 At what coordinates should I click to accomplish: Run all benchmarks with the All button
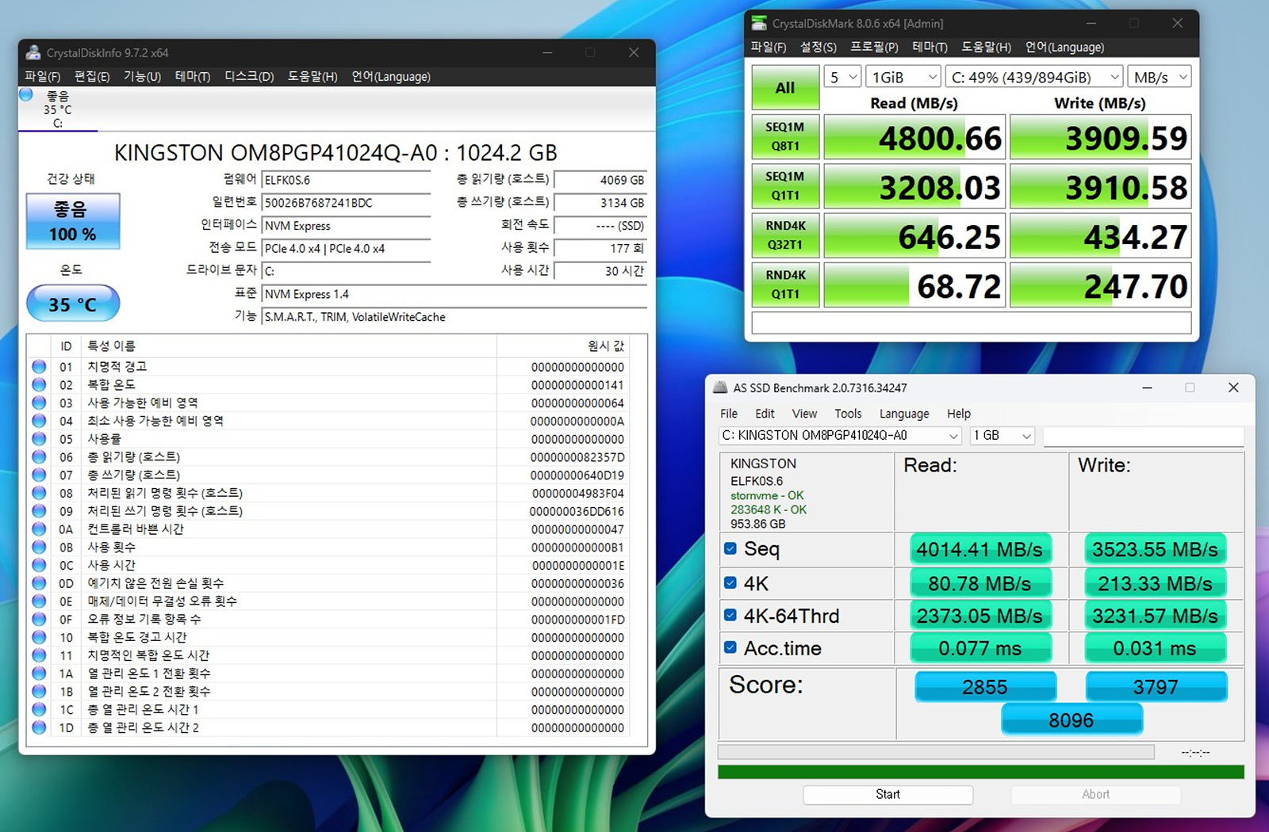(785, 88)
